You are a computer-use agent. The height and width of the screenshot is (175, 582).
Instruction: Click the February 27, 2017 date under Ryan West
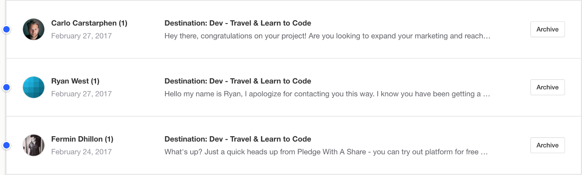click(x=81, y=94)
